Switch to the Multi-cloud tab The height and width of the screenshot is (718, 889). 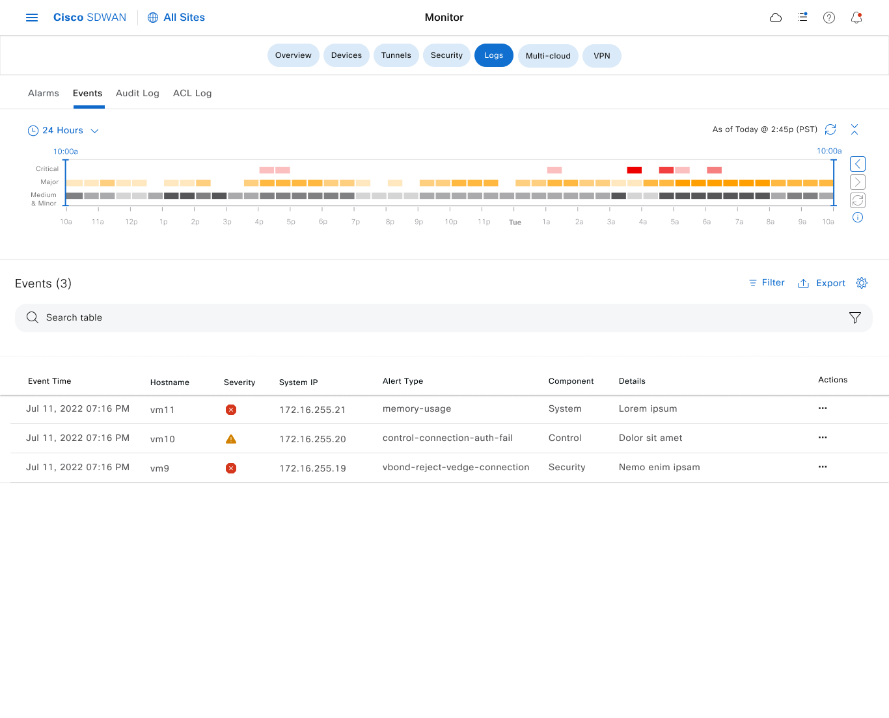(548, 56)
